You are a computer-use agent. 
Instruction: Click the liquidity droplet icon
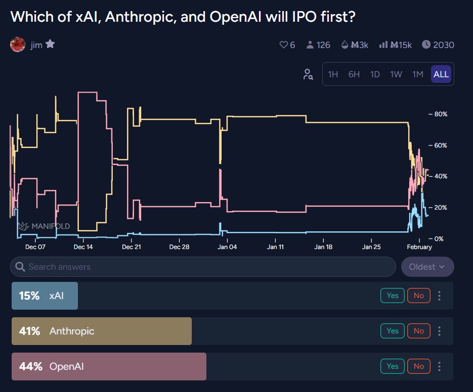click(345, 45)
